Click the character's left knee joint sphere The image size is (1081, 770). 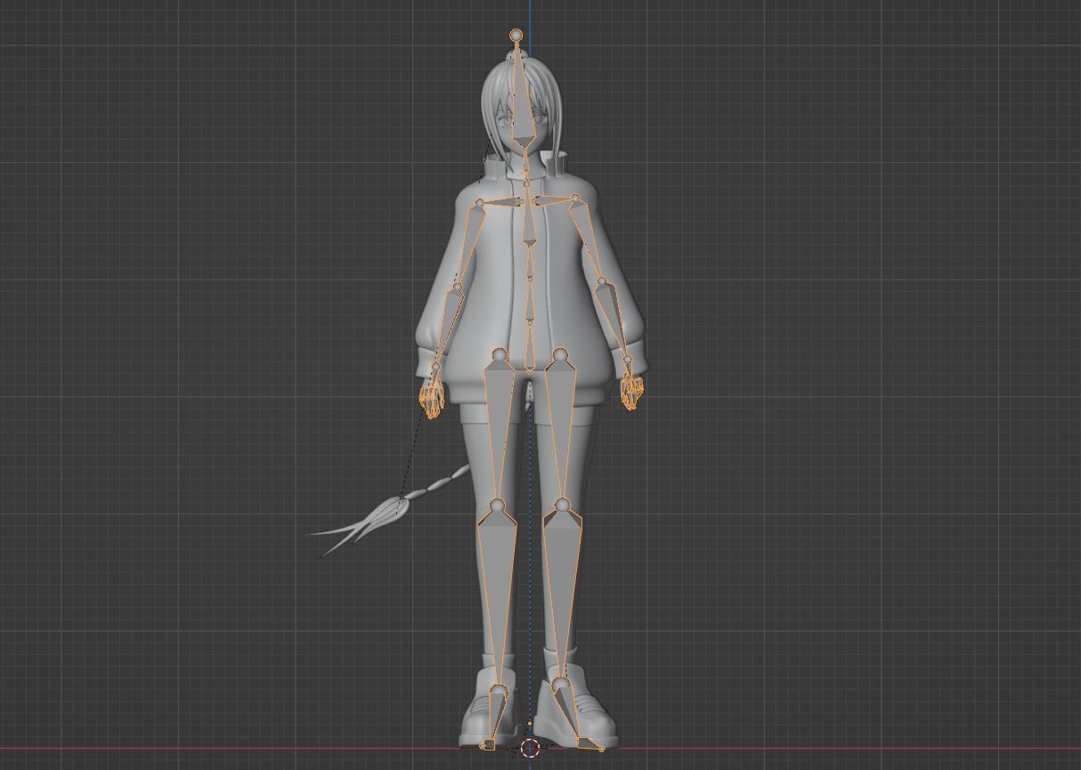(563, 506)
